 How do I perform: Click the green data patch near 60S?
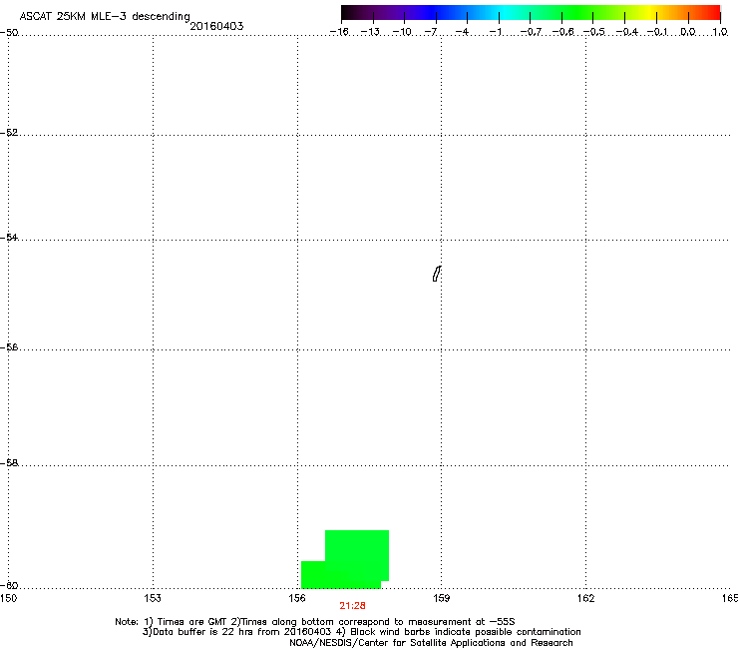point(345,559)
